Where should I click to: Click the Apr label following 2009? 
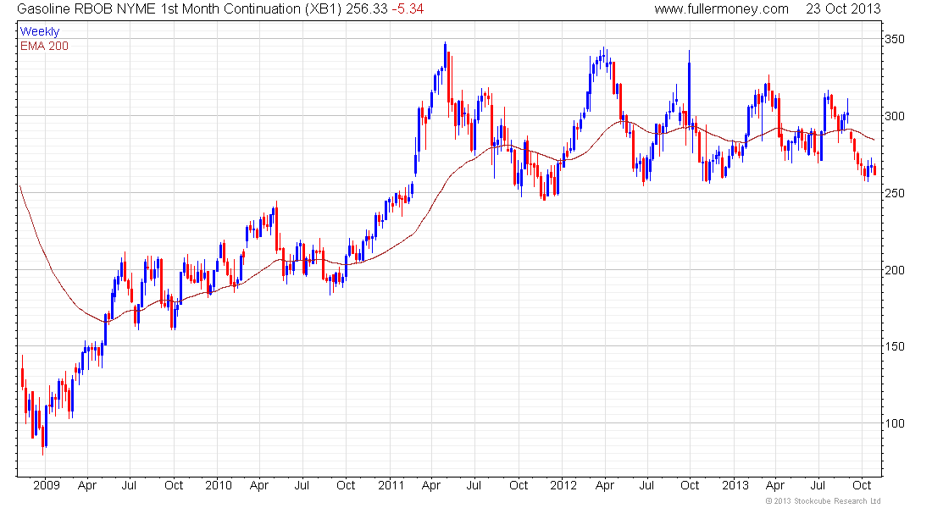[87, 485]
